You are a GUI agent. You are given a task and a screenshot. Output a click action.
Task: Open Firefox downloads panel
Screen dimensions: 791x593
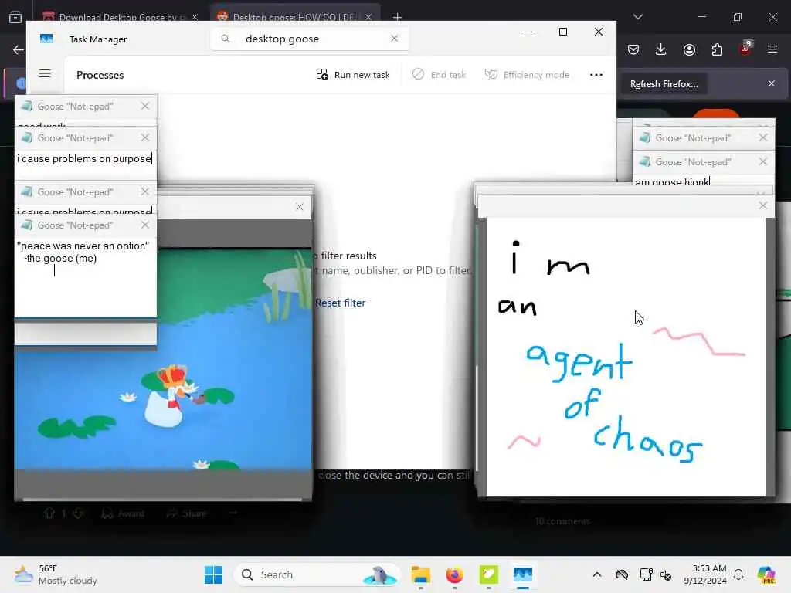coord(661,49)
